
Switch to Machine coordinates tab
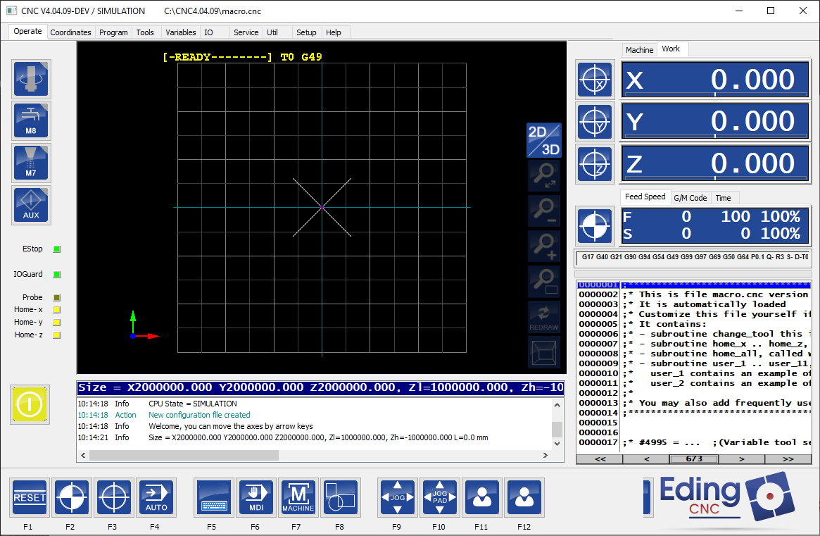pyautogui.click(x=639, y=50)
